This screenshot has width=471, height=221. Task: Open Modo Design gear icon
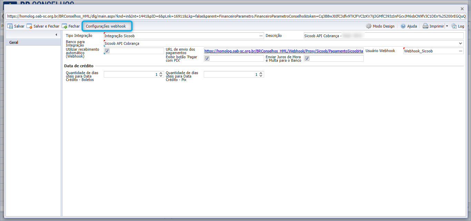click(369, 26)
